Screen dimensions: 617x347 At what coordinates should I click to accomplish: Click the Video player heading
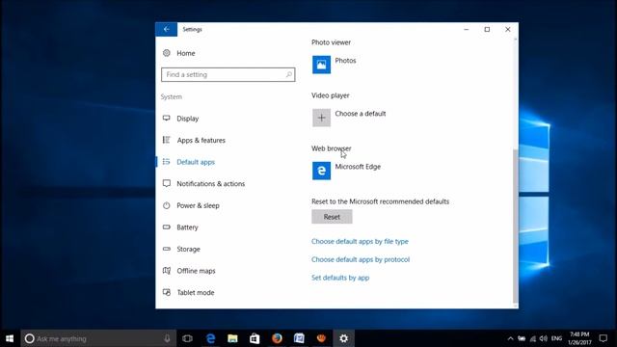330,95
